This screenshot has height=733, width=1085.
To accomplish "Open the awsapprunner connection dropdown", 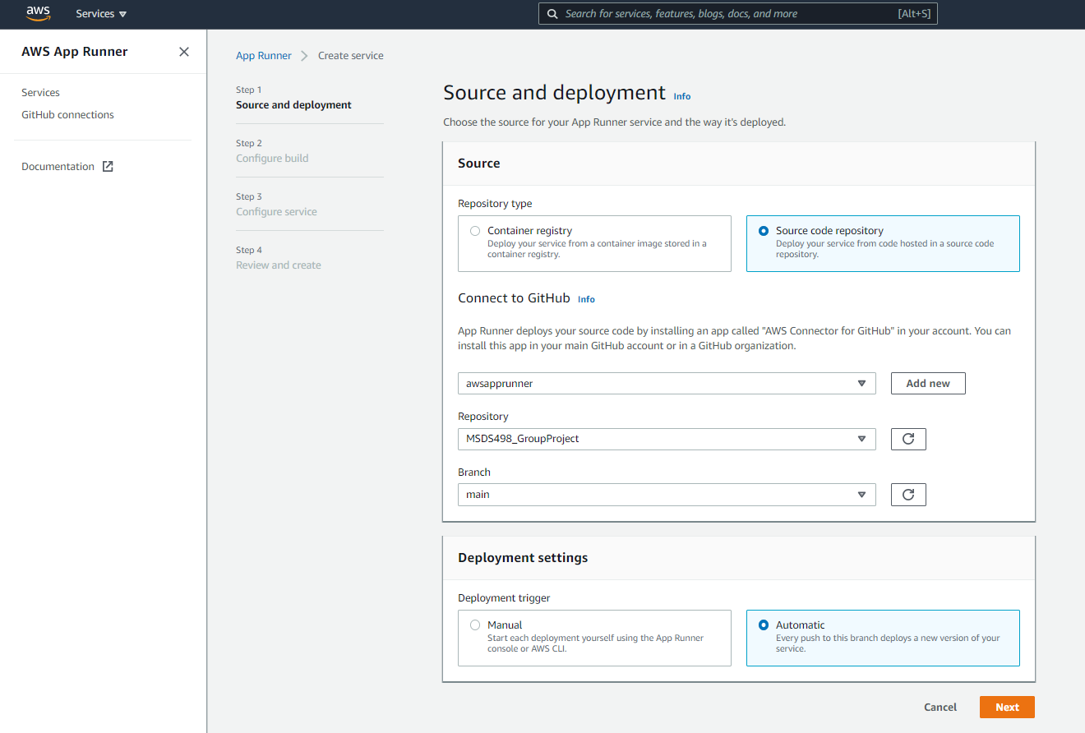I will pyautogui.click(x=667, y=383).
